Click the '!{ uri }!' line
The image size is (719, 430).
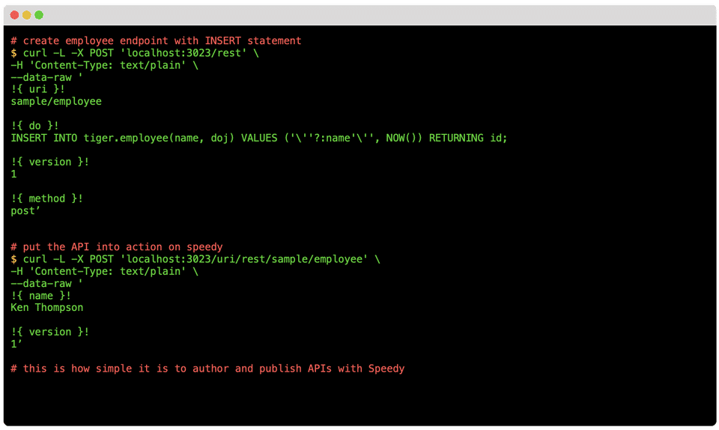click(x=37, y=89)
